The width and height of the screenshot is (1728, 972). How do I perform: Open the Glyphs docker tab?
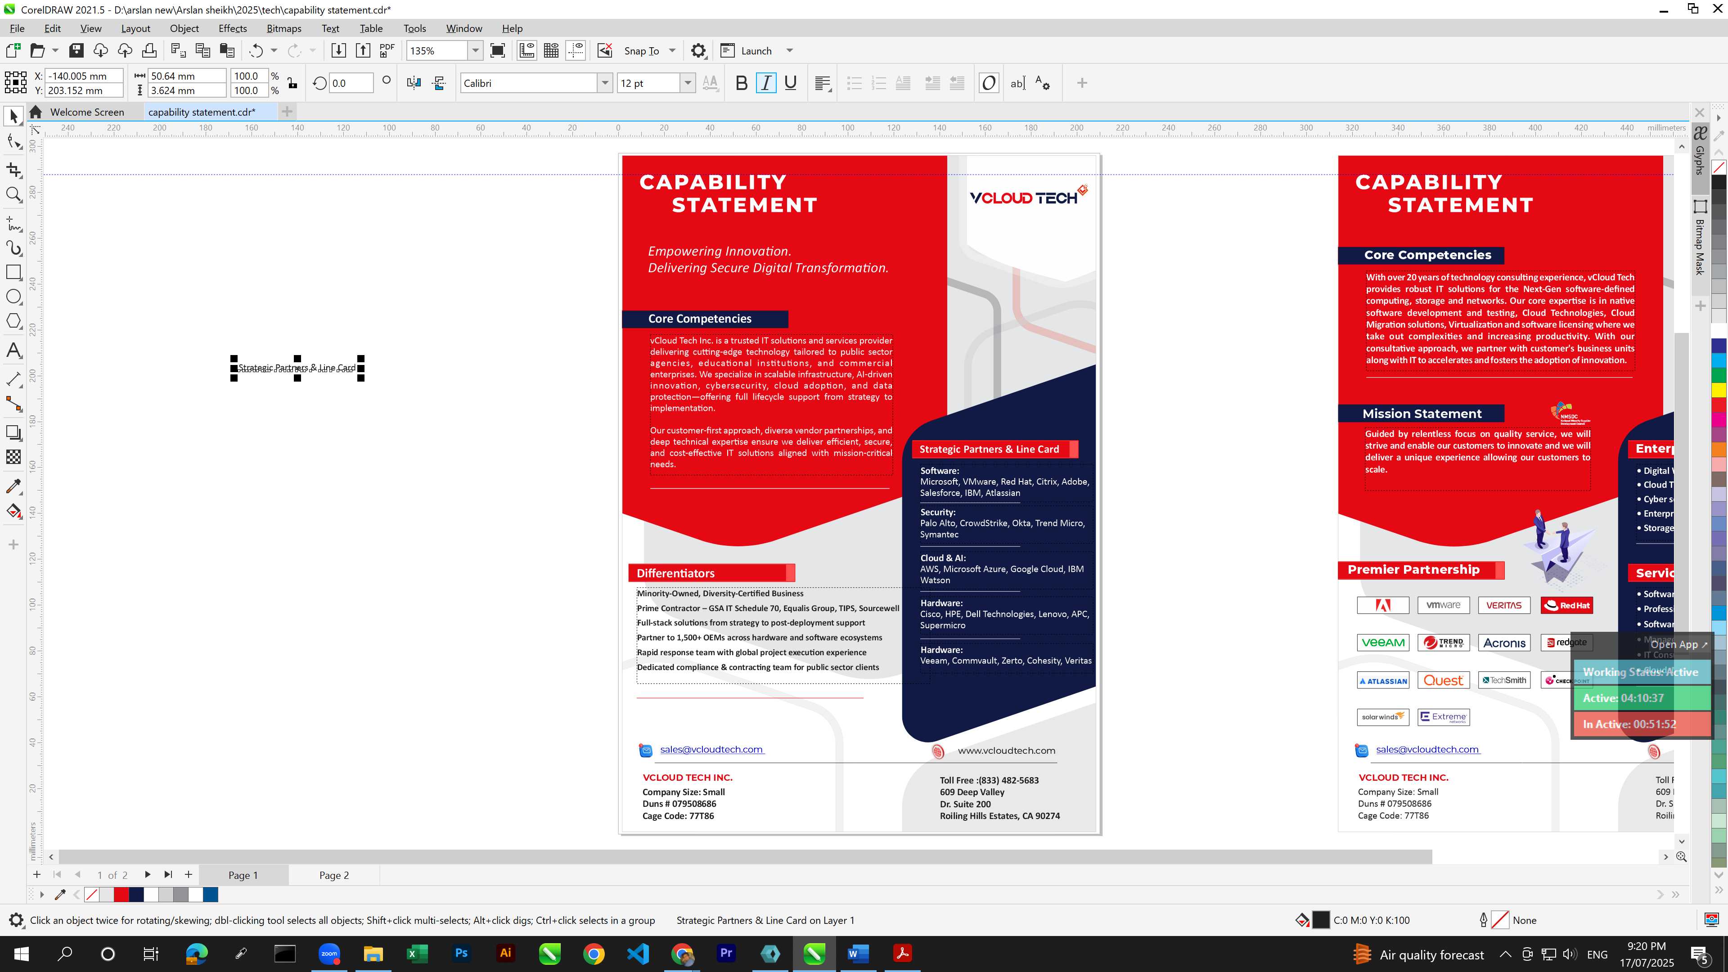(x=1700, y=151)
